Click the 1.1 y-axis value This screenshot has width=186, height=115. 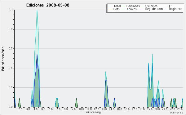click(11, 10)
